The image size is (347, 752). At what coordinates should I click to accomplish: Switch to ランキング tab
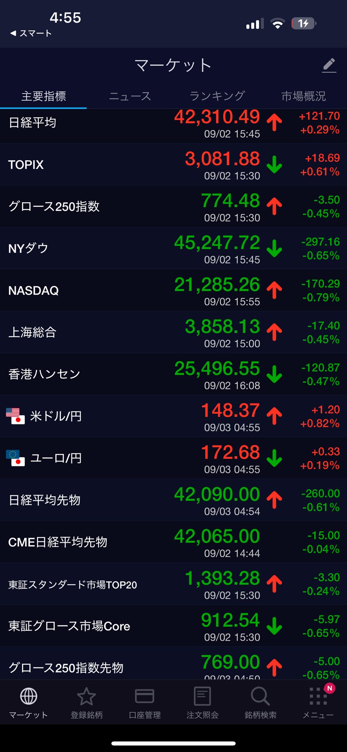217,96
